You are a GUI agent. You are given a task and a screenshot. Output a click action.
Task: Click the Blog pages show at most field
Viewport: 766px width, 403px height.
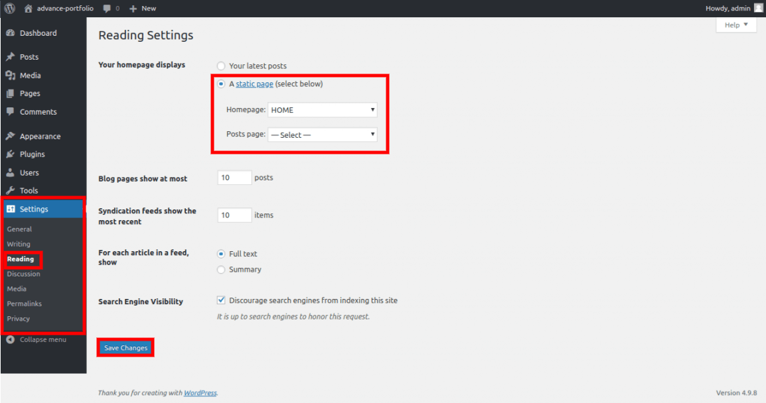[234, 178]
